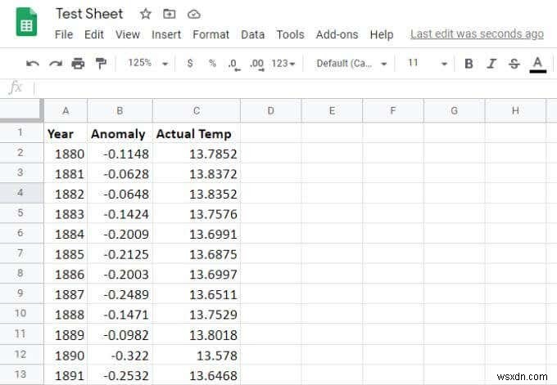This screenshot has height=385, width=557.
Task: Print the spreadsheet
Action: 78,64
